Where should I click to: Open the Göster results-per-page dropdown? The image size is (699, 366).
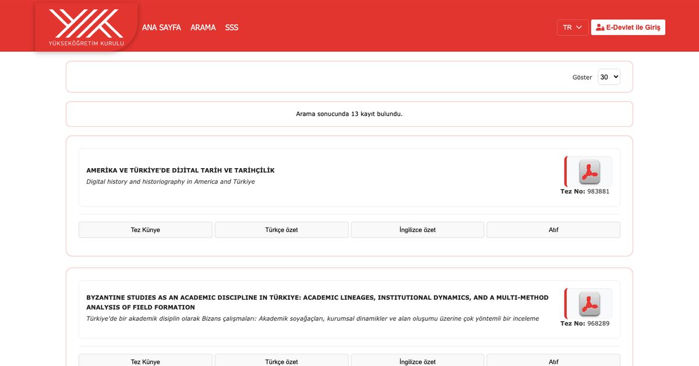[x=609, y=77]
